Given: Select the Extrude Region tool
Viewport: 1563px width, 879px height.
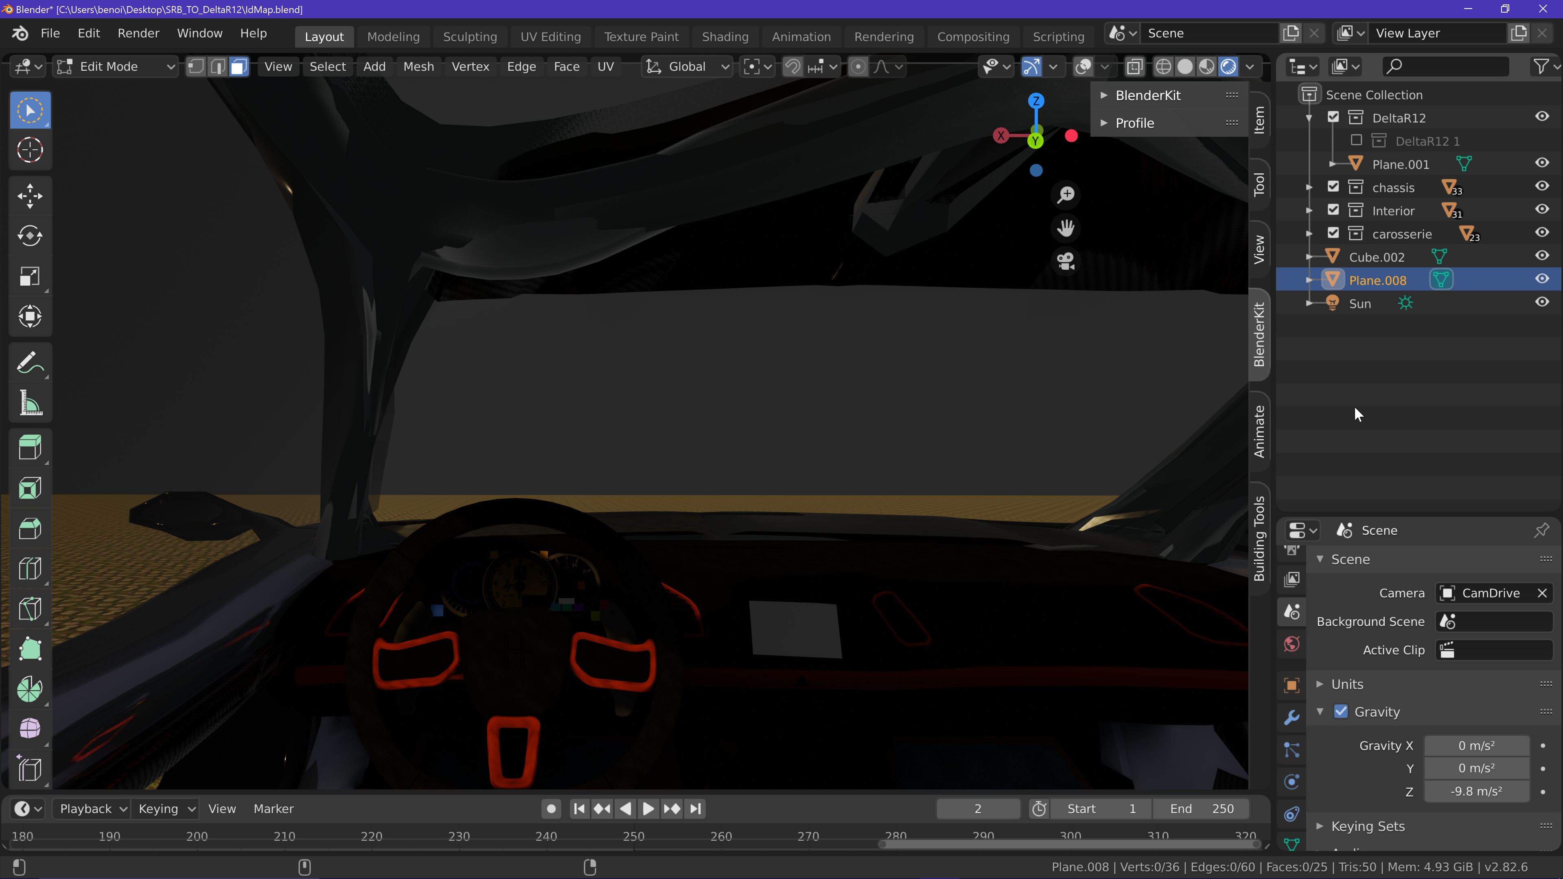Looking at the screenshot, I should (30, 448).
